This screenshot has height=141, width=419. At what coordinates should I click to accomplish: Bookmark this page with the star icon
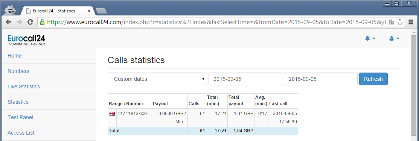click(400, 22)
